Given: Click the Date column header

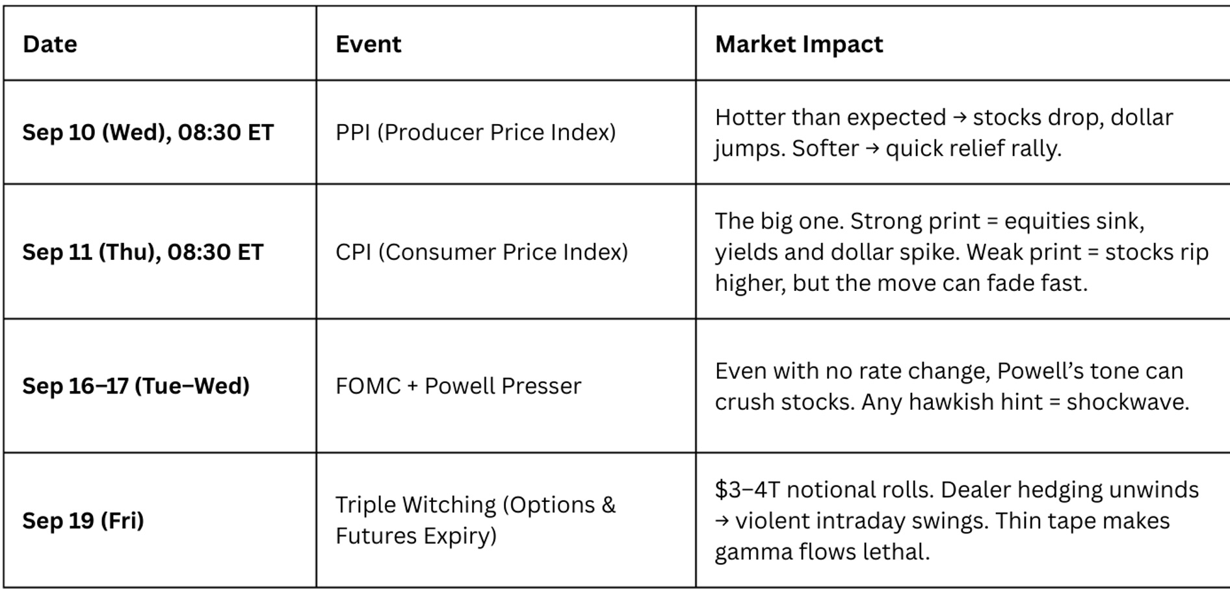Looking at the screenshot, I should (50, 44).
